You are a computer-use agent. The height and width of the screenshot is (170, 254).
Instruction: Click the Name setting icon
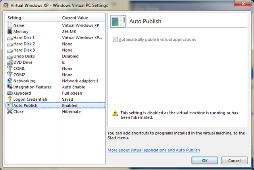point(10,25)
